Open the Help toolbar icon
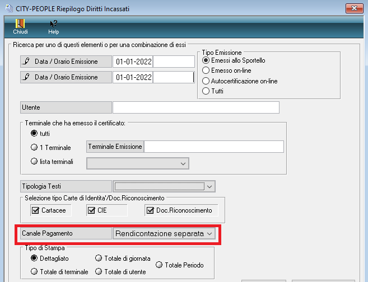This screenshot has height=282, width=368. tap(53, 26)
